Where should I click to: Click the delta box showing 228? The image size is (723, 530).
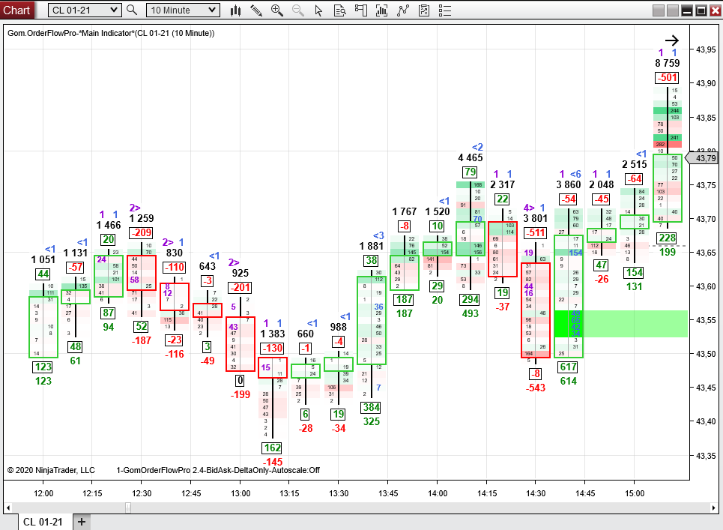click(668, 238)
